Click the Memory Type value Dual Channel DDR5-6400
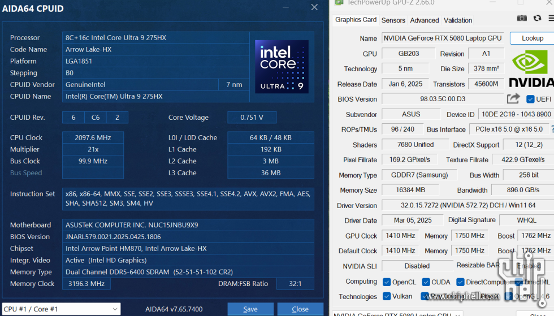Image resolution: width=554 pixels, height=316 pixels. 188,272
